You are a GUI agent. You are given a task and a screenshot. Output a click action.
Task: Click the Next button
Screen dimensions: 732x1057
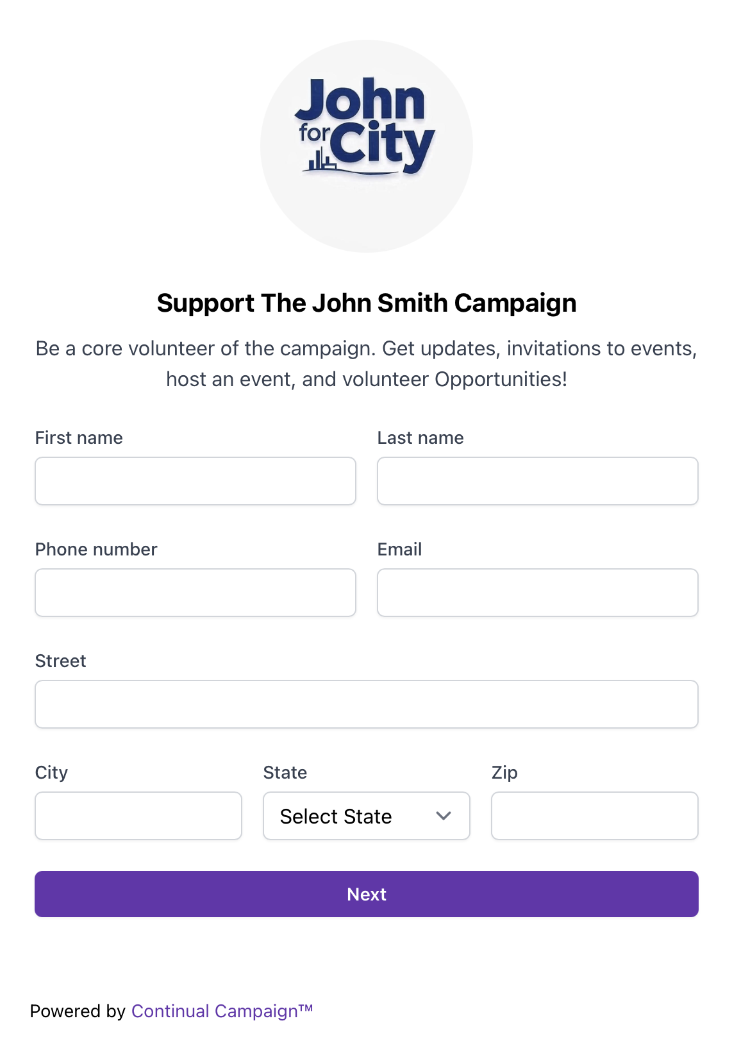(366, 894)
